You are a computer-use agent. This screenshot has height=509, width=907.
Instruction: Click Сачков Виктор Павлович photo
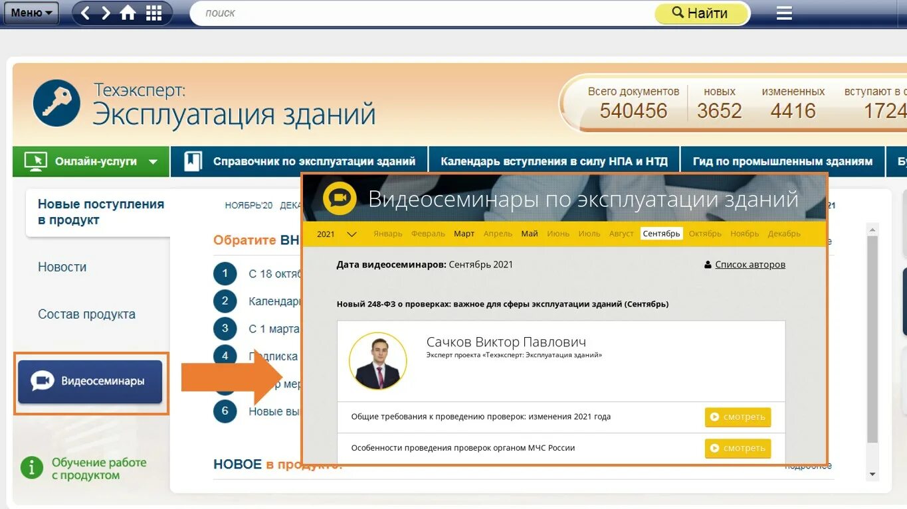click(x=377, y=361)
